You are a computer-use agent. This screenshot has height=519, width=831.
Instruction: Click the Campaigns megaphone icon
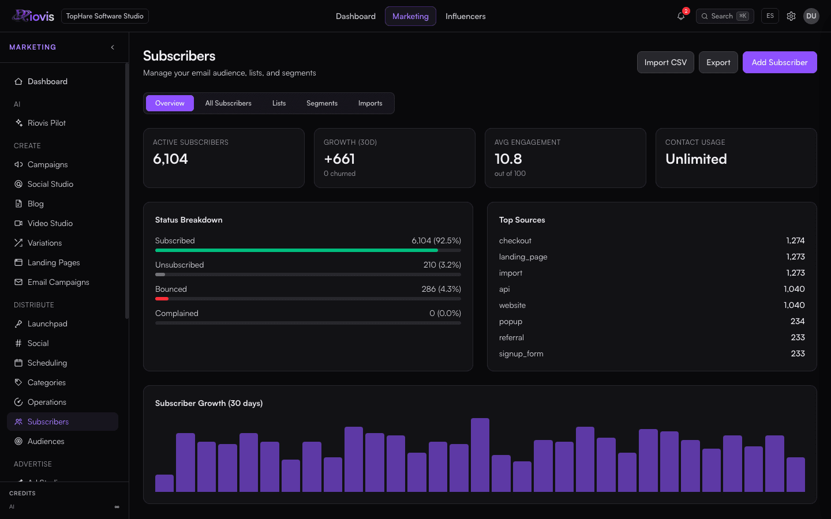point(18,164)
